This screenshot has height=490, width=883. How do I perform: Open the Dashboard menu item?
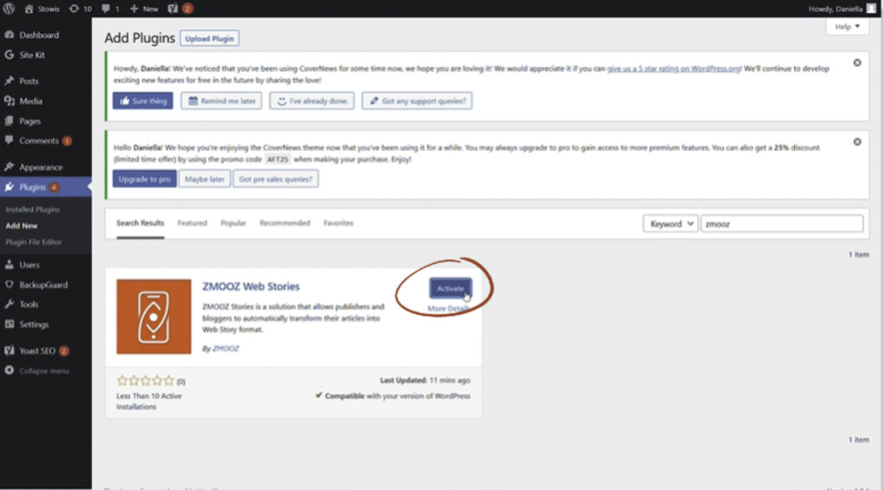tap(39, 35)
